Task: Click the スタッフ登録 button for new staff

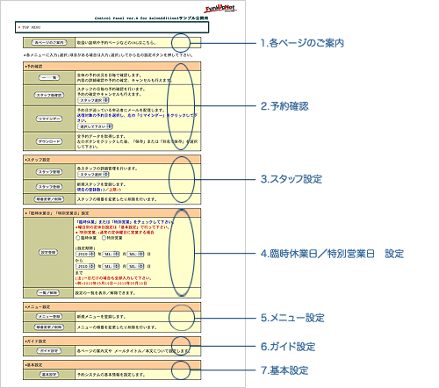Action: pos(49,187)
